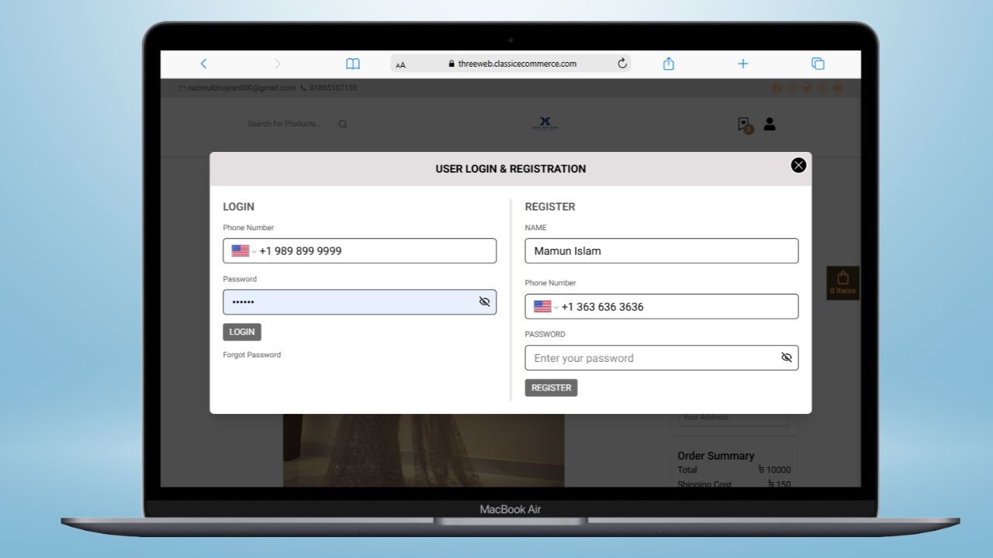
Task: Click the store logo in the header
Action: tap(545, 123)
